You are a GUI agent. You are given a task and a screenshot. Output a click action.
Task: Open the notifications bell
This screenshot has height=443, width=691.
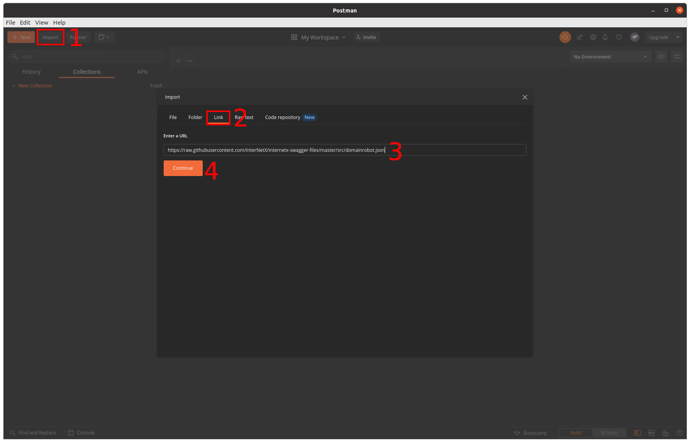click(x=605, y=37)
